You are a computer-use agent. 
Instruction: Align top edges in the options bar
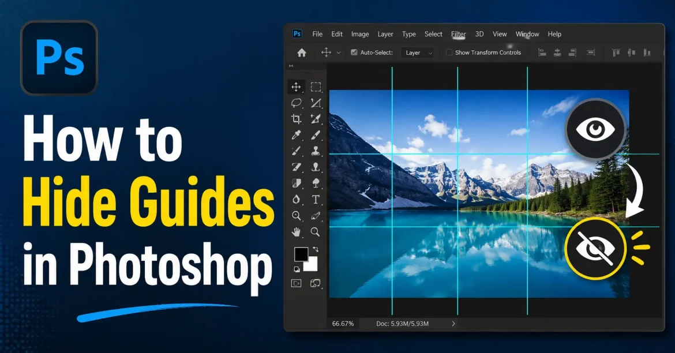tap(616, 52)
